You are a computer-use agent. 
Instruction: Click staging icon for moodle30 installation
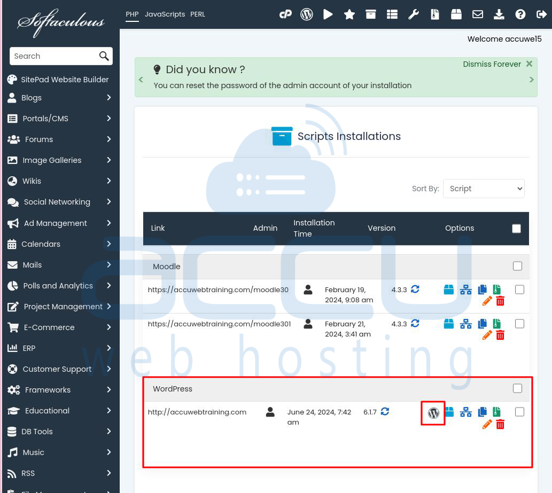[x=466, y=289]
